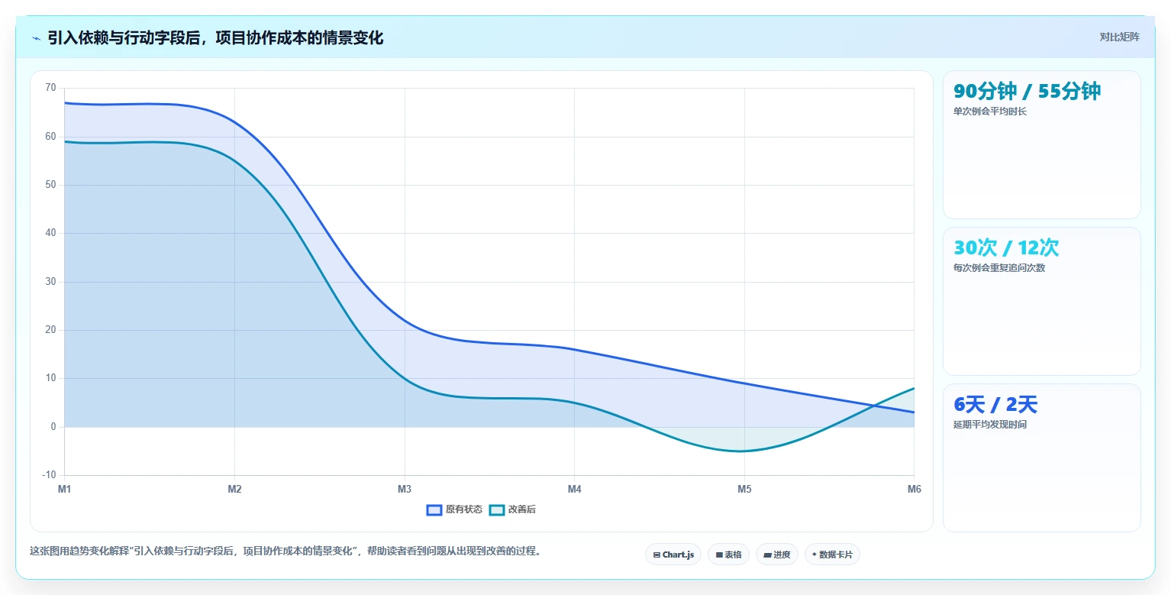The width and height of the screenshot is (1171, 595).
Task: Click the M3 x-axis label
Action: click(405, 490)
